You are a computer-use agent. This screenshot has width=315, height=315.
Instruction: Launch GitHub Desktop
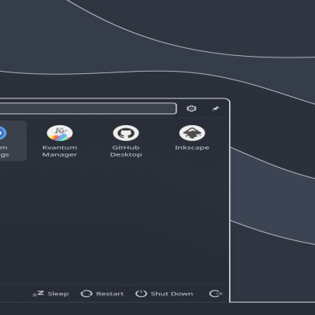point(126,141)
